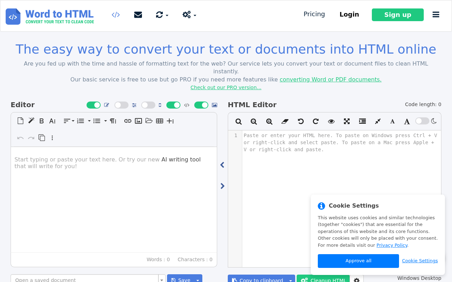
Task: Click the zoom out magnifier icon
Action: tap(254, 121)
